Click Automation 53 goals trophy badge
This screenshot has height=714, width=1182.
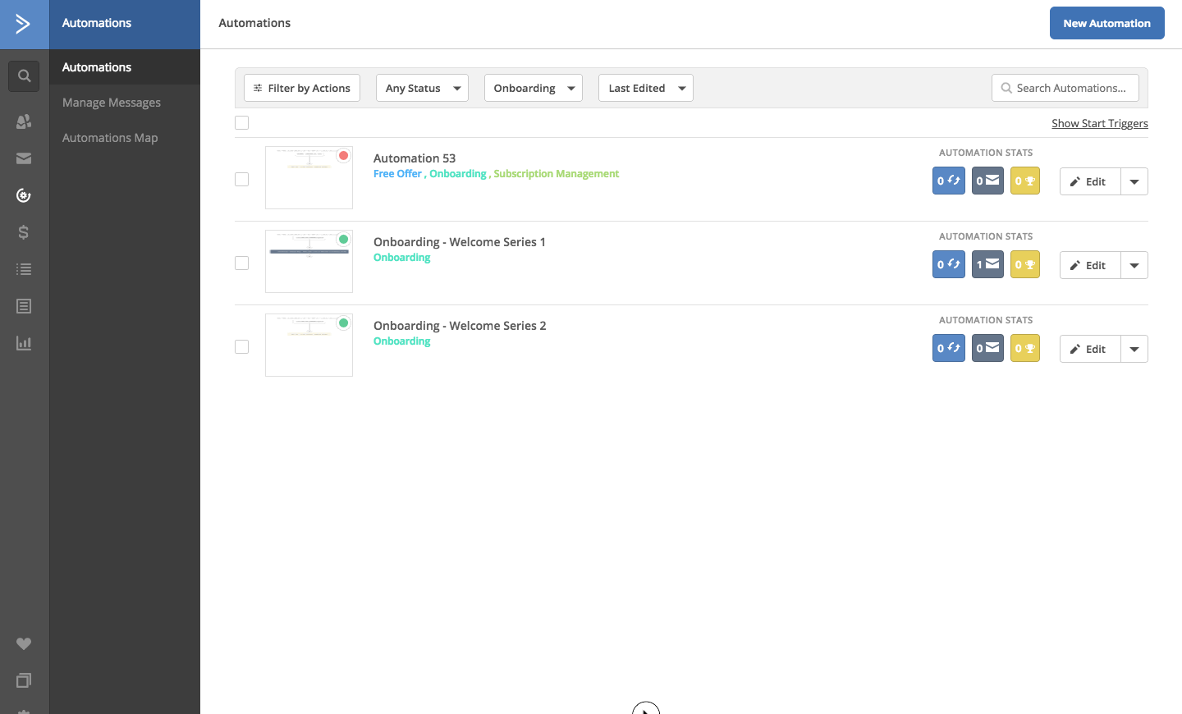[x=1025, y=181]
